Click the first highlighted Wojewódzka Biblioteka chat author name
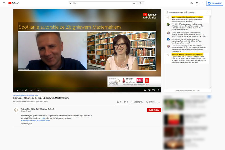225x150 pixels. [187, 17]
